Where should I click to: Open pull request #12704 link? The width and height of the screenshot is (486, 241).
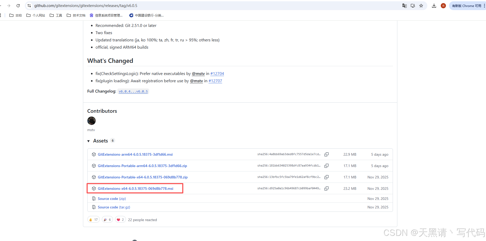[217, 74]
